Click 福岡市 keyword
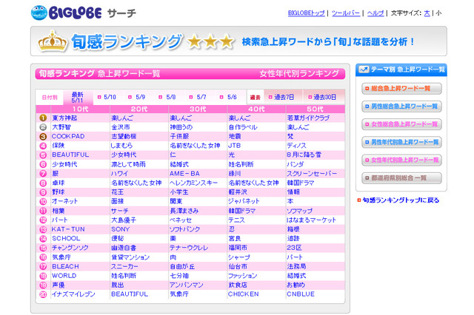 pos(238,248)
